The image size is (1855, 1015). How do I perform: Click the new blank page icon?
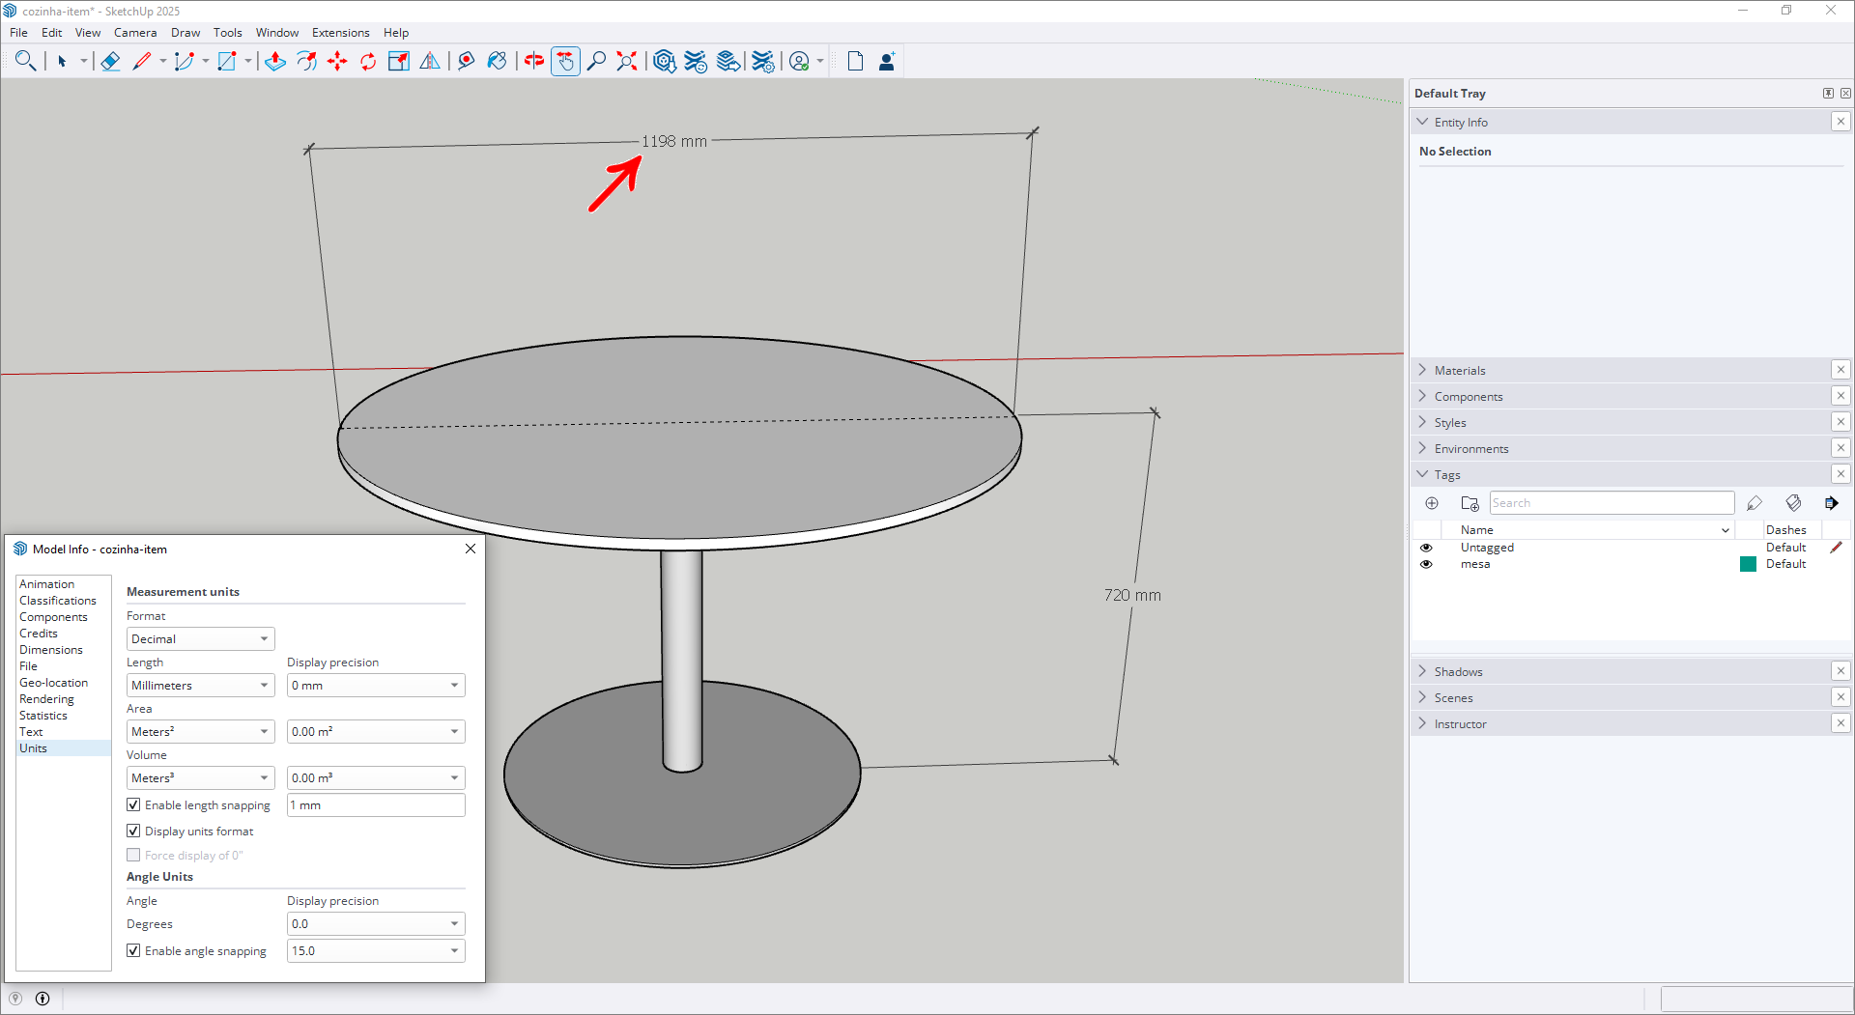(855, 61)
